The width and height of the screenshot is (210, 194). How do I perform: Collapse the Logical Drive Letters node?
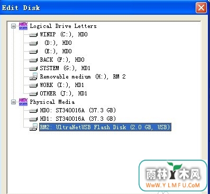13,26
